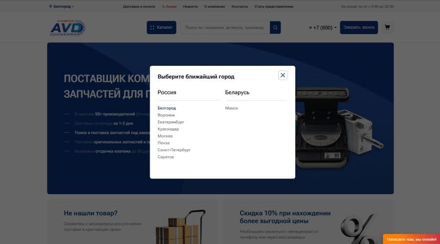Open the Доставка и оплата menu item
Screen dimensions: 440x244
[x=139, y=6]
